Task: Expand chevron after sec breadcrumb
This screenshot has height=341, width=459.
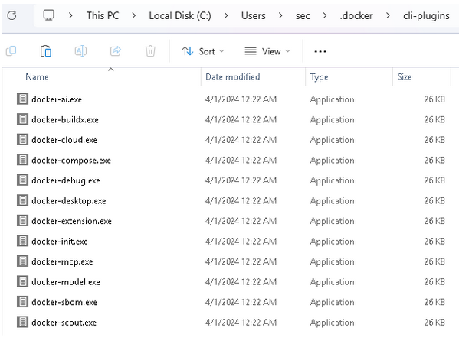Action: [325, 15]
